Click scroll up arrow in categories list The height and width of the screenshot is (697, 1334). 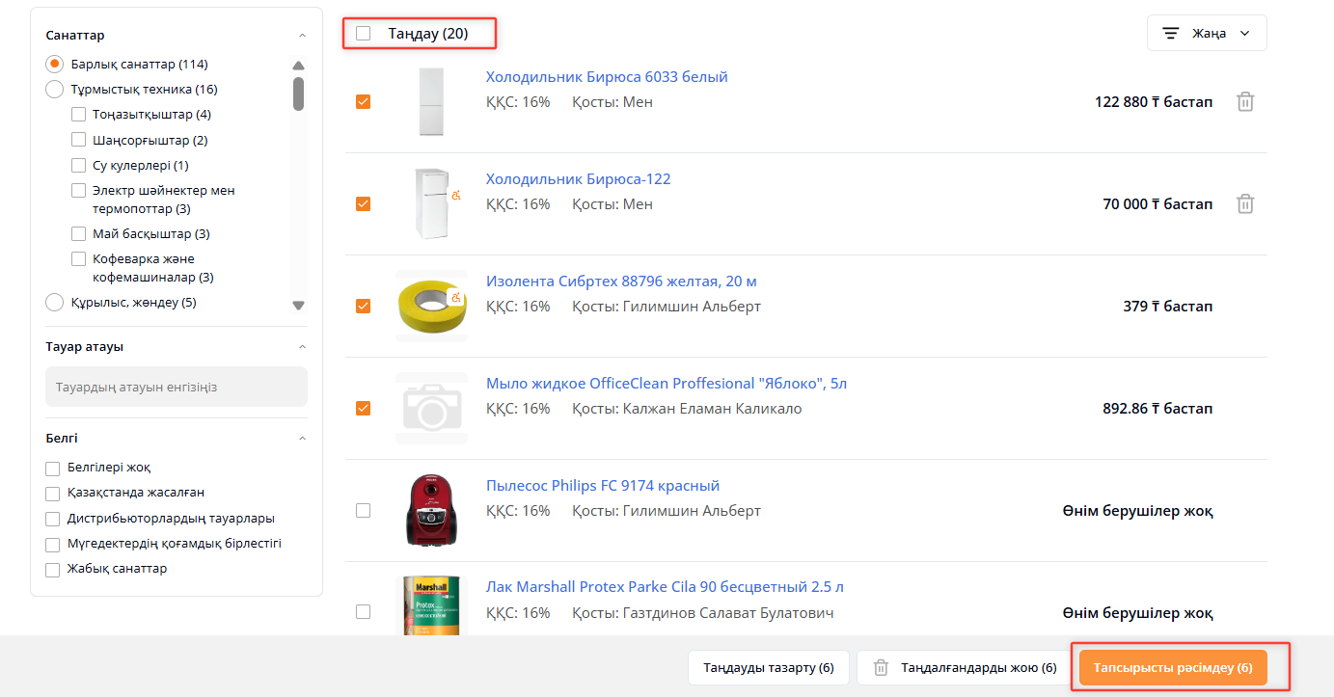[x=298, y=66]
